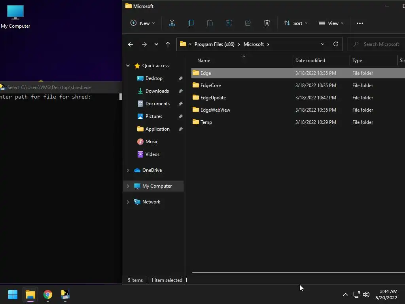This screenshot has height=304, width=405.
Task: Open the network tray icon
Action: (356, 294)
